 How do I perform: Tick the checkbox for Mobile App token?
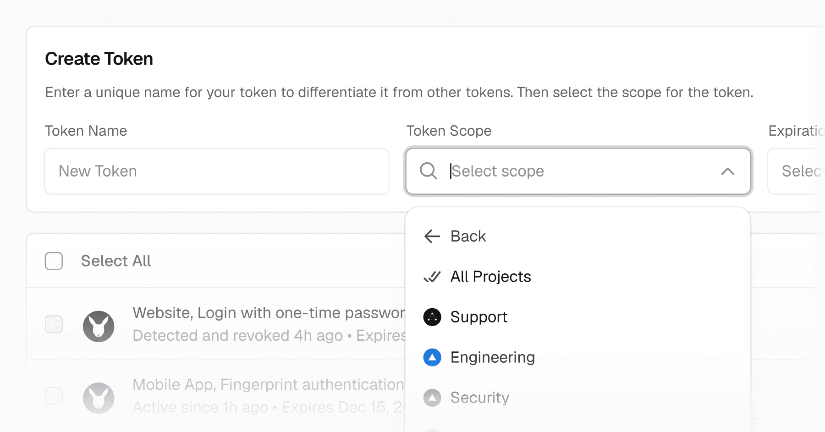(x=54, y=396)
